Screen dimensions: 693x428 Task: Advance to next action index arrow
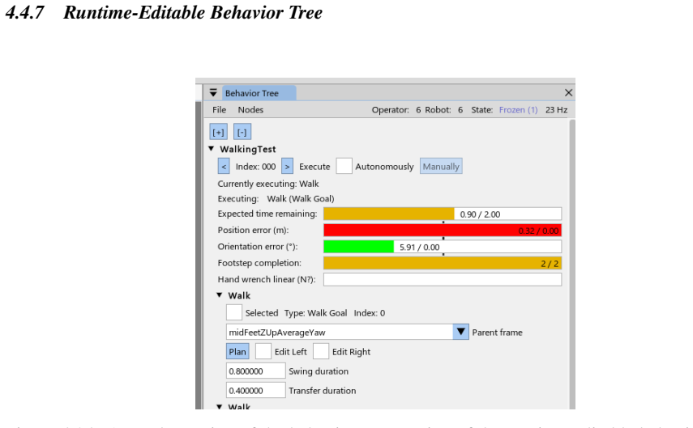coord(287,167)
